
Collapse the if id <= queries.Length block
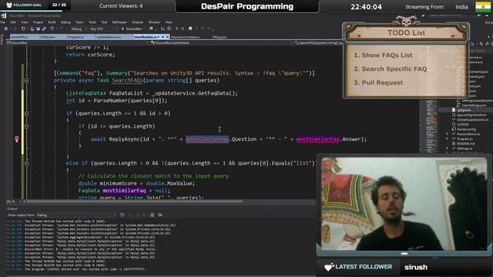27,126
